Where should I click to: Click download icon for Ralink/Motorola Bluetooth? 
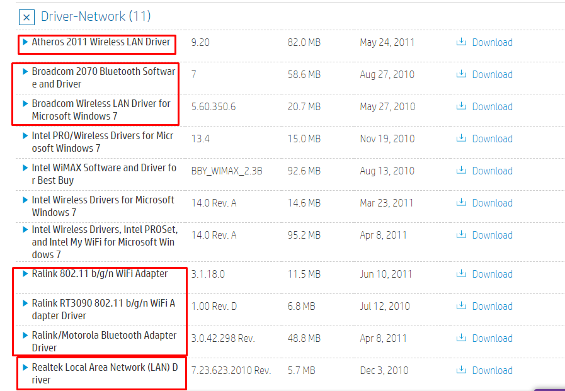pyautogui.click(x=461, y=337)
